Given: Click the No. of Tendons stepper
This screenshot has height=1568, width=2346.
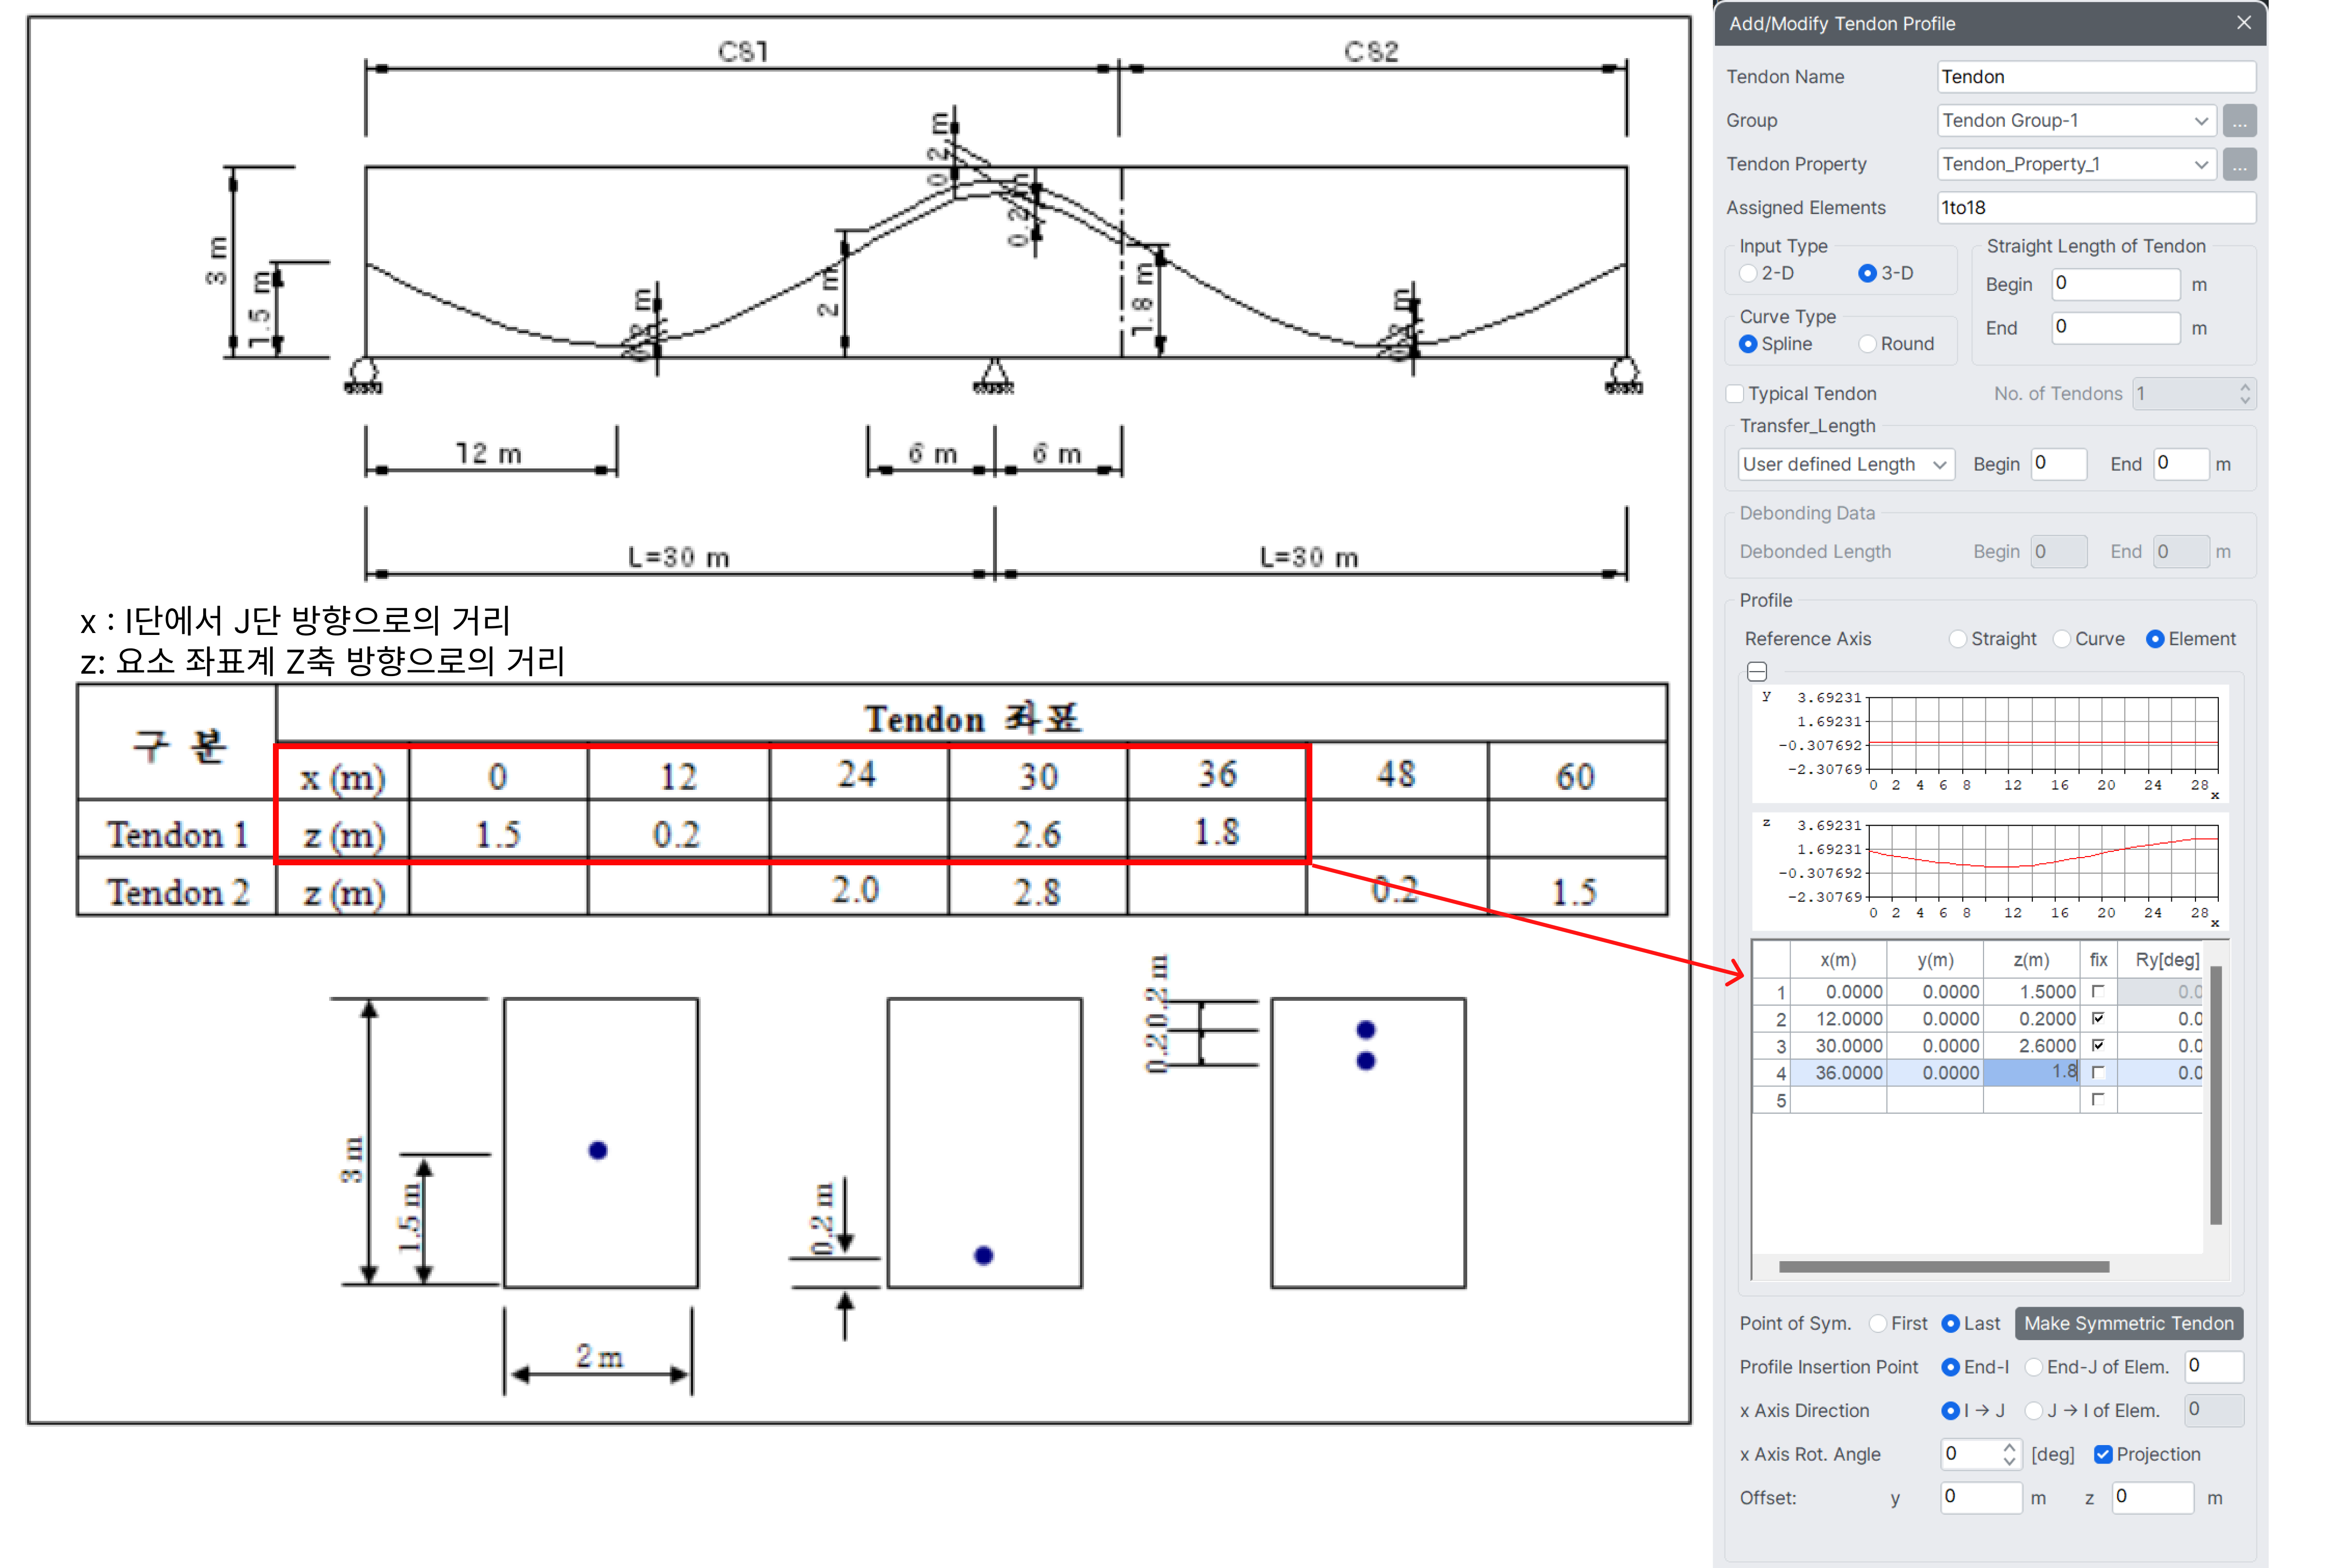Looking at the screenshot, I should [x=2245, y=394].
